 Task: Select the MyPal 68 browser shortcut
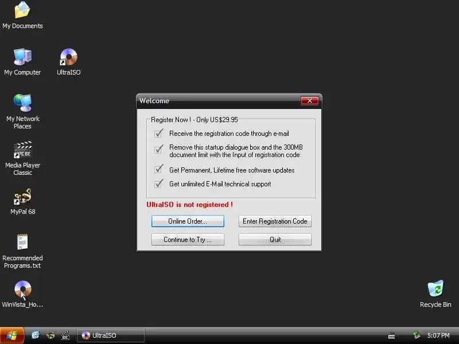[22, 201]
